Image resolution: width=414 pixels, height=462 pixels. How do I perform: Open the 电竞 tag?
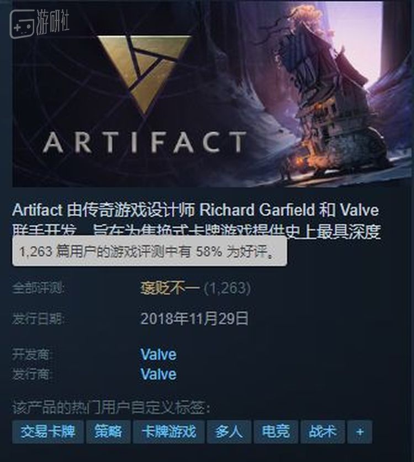276,432
